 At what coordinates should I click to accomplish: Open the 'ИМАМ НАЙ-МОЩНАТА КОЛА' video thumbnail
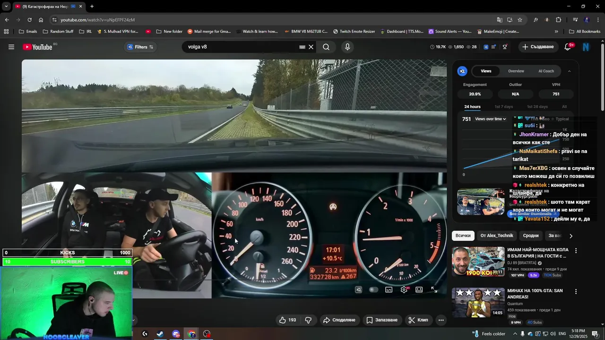[x=478, y=262]
